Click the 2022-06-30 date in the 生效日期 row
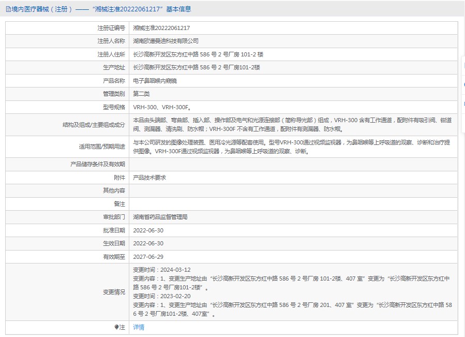465x337 pixels. [148, 243]
